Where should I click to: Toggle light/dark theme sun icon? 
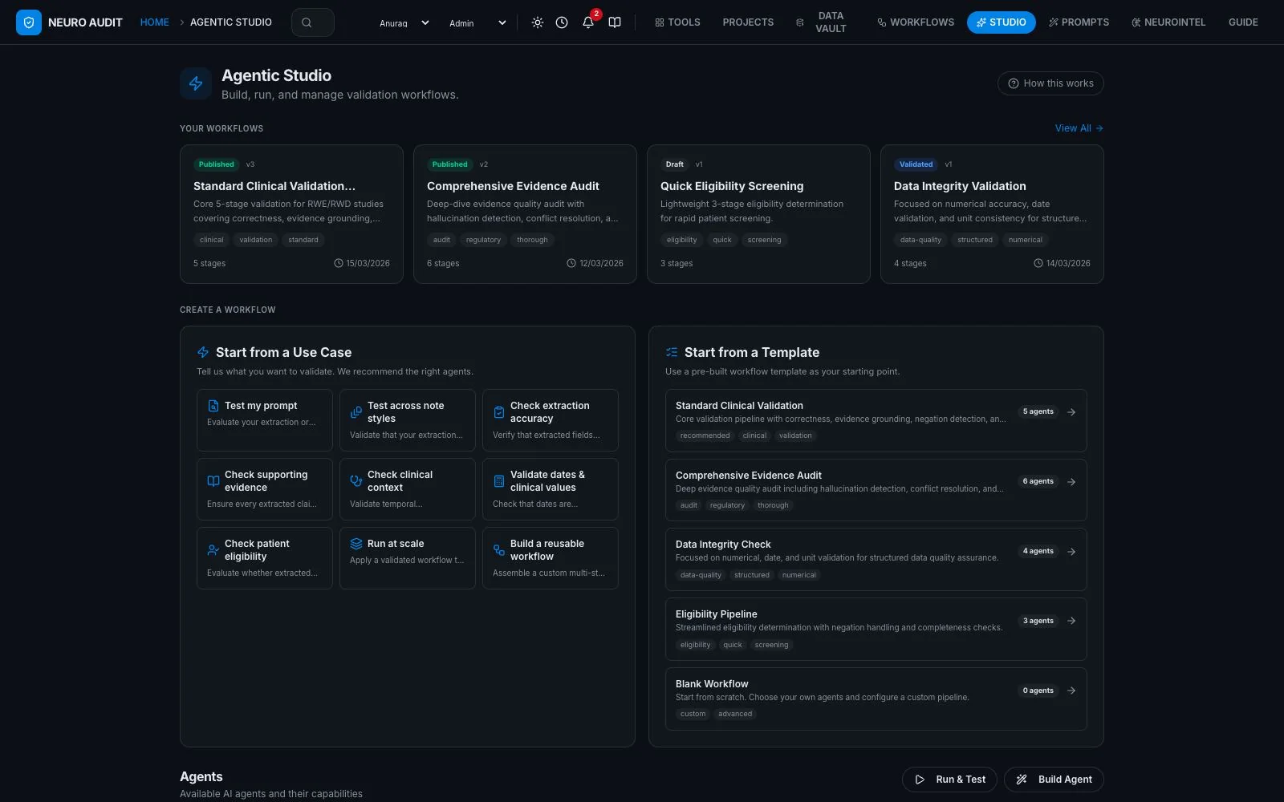(x=538, y=22)
